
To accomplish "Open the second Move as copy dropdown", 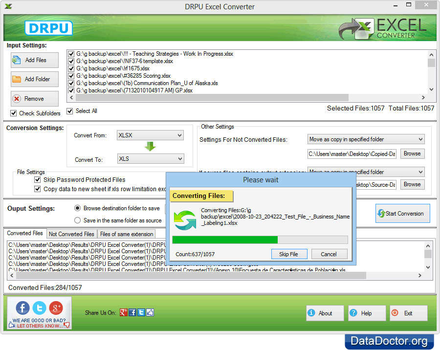I will 366,172.
